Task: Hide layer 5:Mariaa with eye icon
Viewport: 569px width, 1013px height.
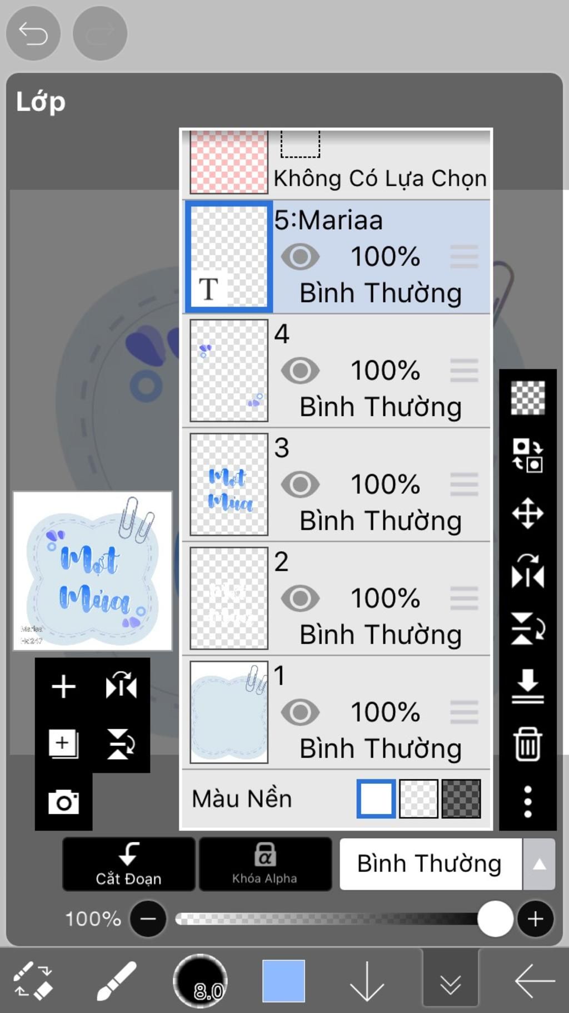Action: (x=300, y=257)
